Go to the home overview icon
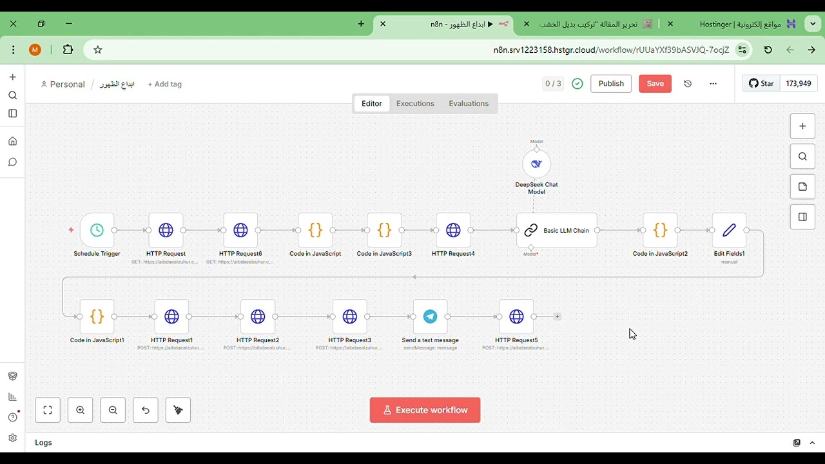This screenshot has width=825, height=464. 12,142
